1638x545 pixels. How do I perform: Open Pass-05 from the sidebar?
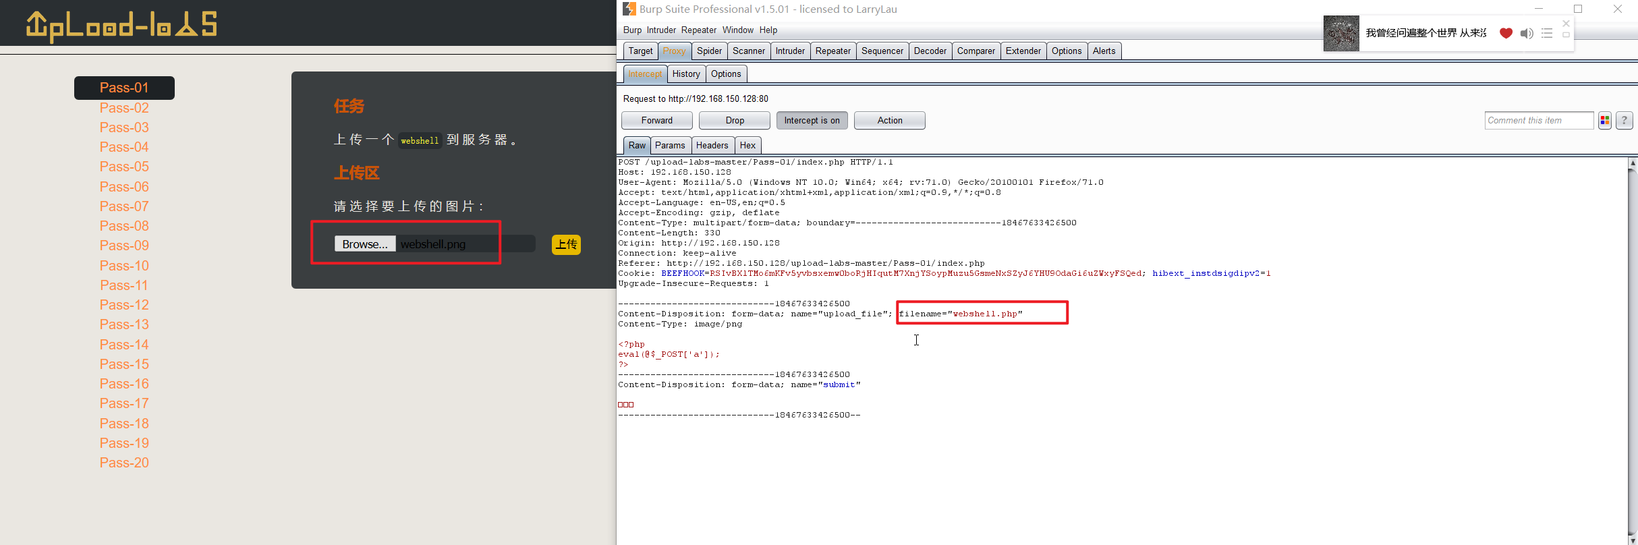pyautogui.click(x=124, y=167)
